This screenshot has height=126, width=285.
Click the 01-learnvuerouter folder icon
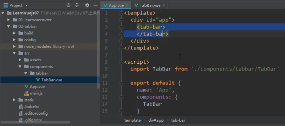(15, 20)
